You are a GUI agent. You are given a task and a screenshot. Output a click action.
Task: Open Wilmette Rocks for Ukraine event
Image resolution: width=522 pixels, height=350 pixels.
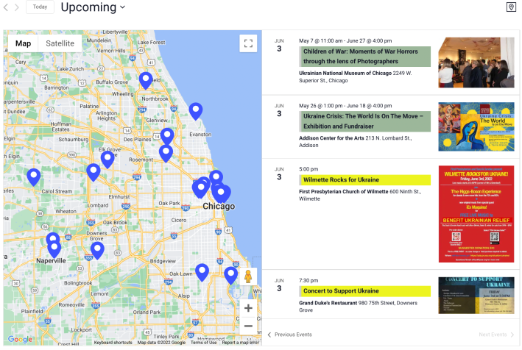(364, 180)
